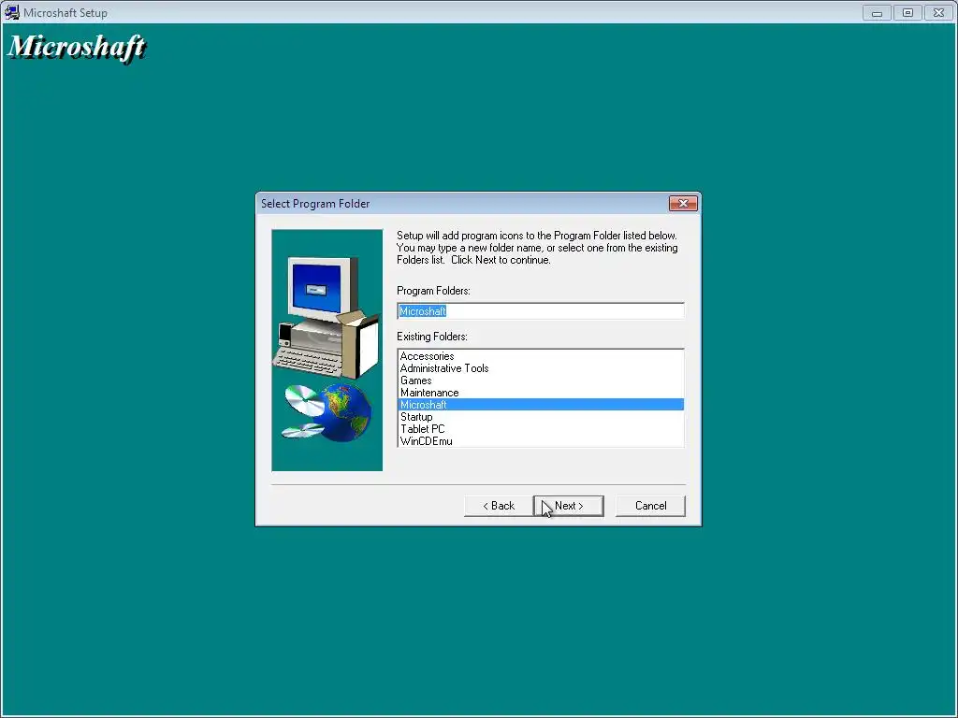
Task: Cancel the Microshaft setup
Action: coord(650,506)
